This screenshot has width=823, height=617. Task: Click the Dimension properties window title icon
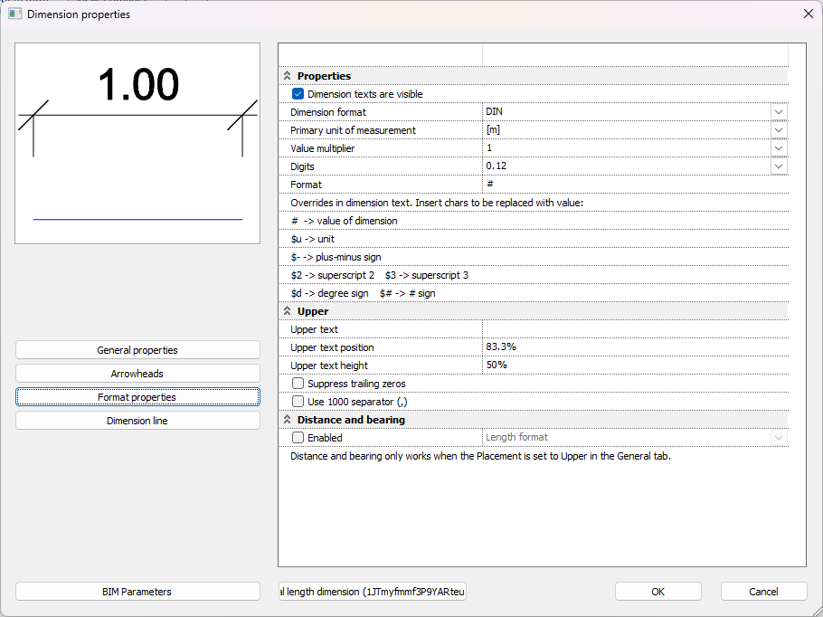pyautogui.click(x=14, y=14)
